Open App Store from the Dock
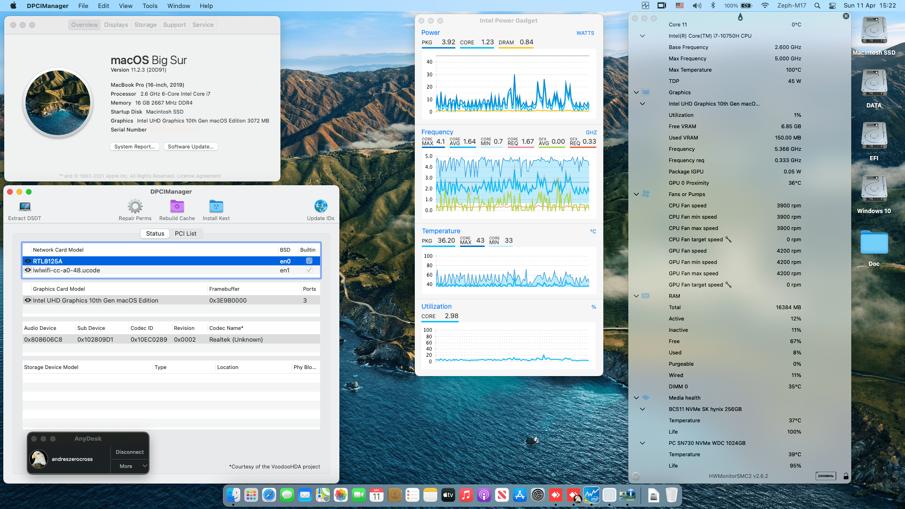Screen dimensions: 905x509 click(x=520, y=495)
